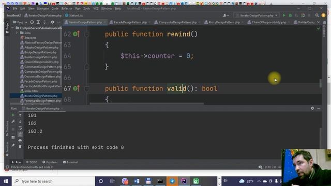Expand all in Project panel header
This screenshot has height=186, width=331.
[x=38, y=22]
